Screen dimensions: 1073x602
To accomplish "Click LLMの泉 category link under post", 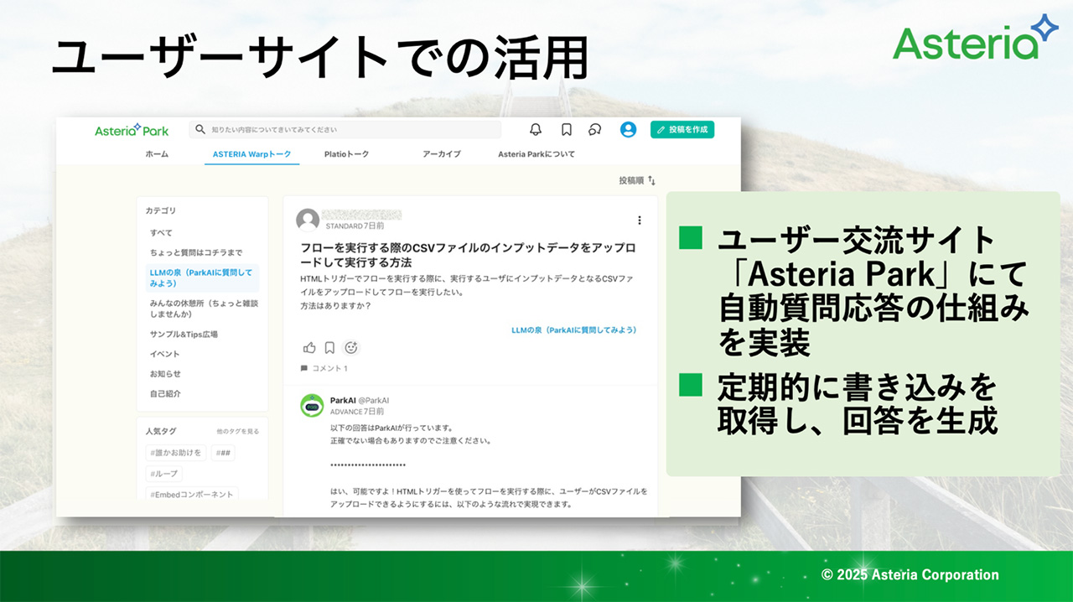I will coord(574,330).
